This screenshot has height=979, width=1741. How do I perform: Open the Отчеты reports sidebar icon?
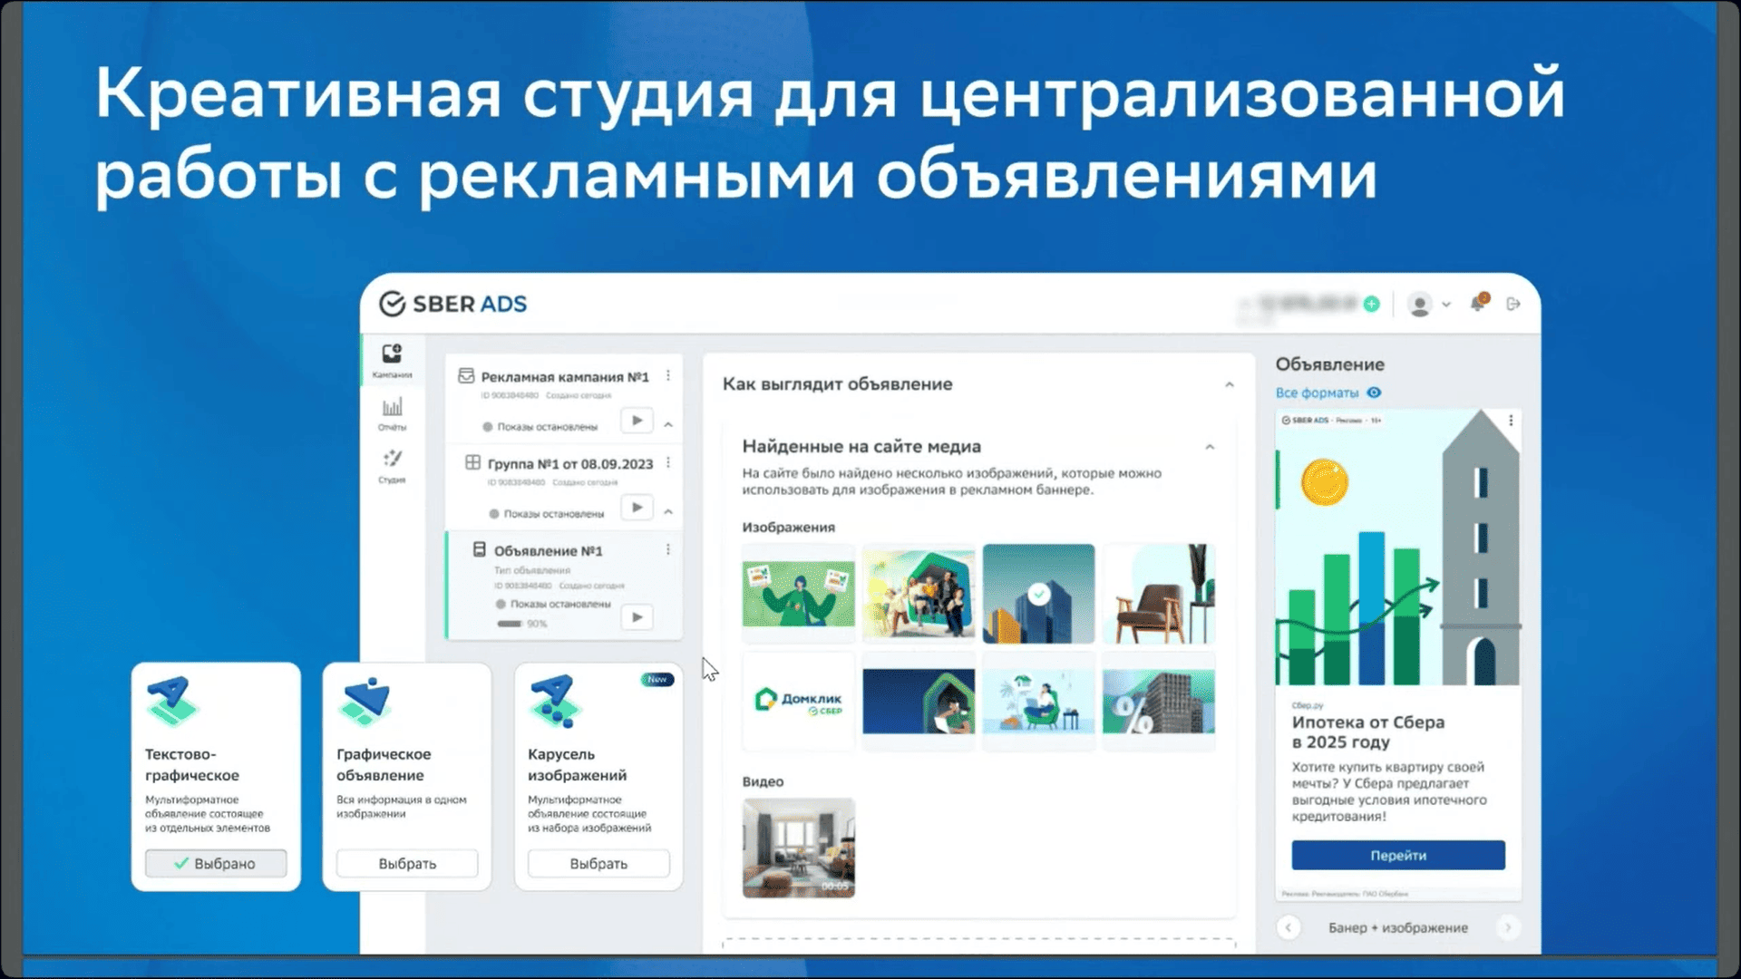(392, 413)
